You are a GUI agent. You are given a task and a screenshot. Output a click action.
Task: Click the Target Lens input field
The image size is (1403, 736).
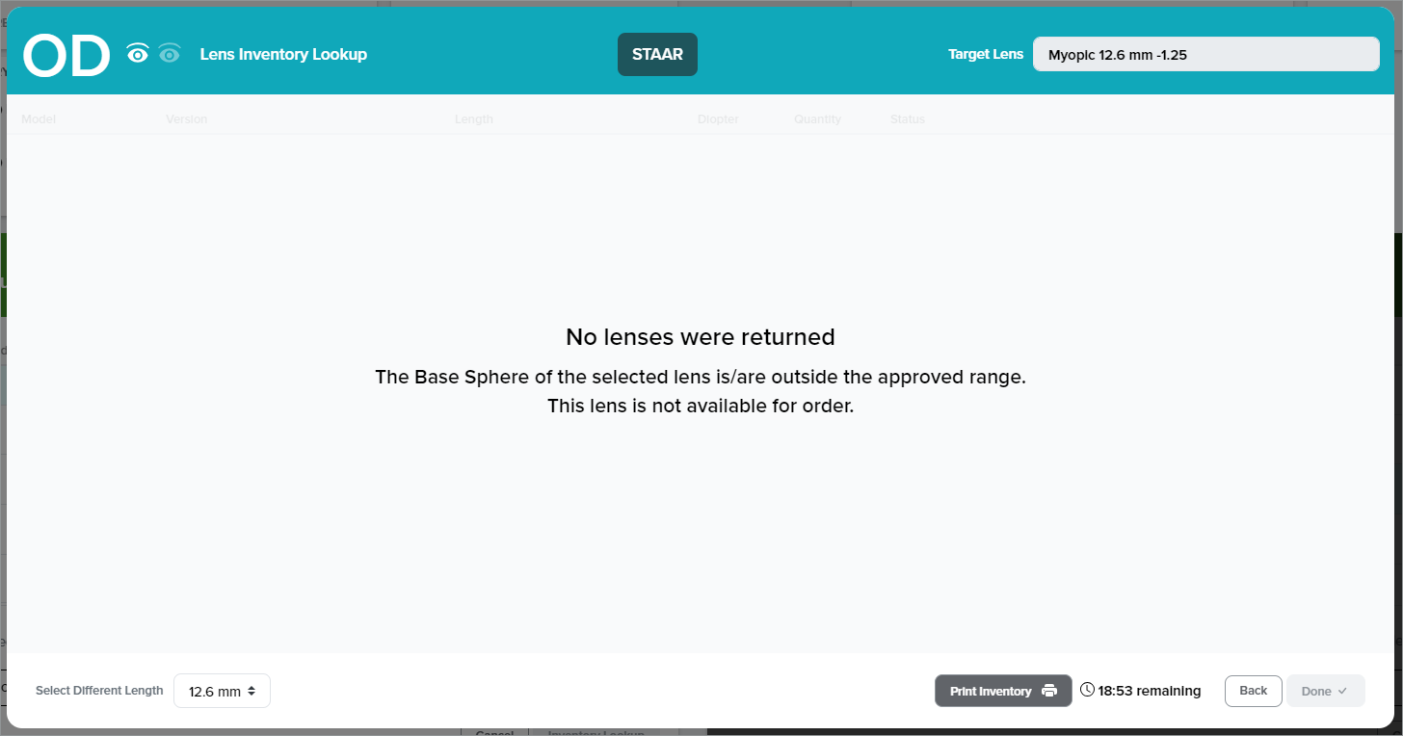pos(1205,55)
